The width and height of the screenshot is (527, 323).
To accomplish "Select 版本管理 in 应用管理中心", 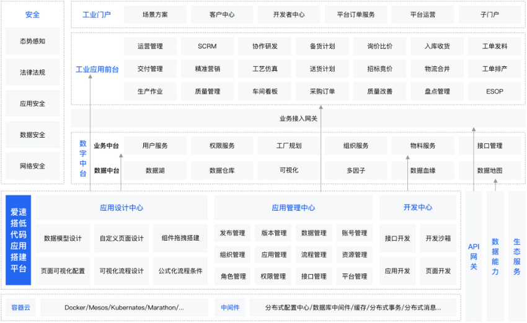I will 273,233.
